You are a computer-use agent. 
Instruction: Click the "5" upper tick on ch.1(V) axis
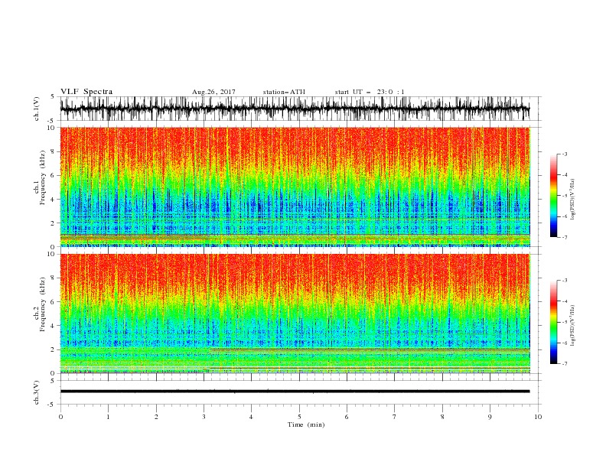pyautogui.click(x=53, y=97)
